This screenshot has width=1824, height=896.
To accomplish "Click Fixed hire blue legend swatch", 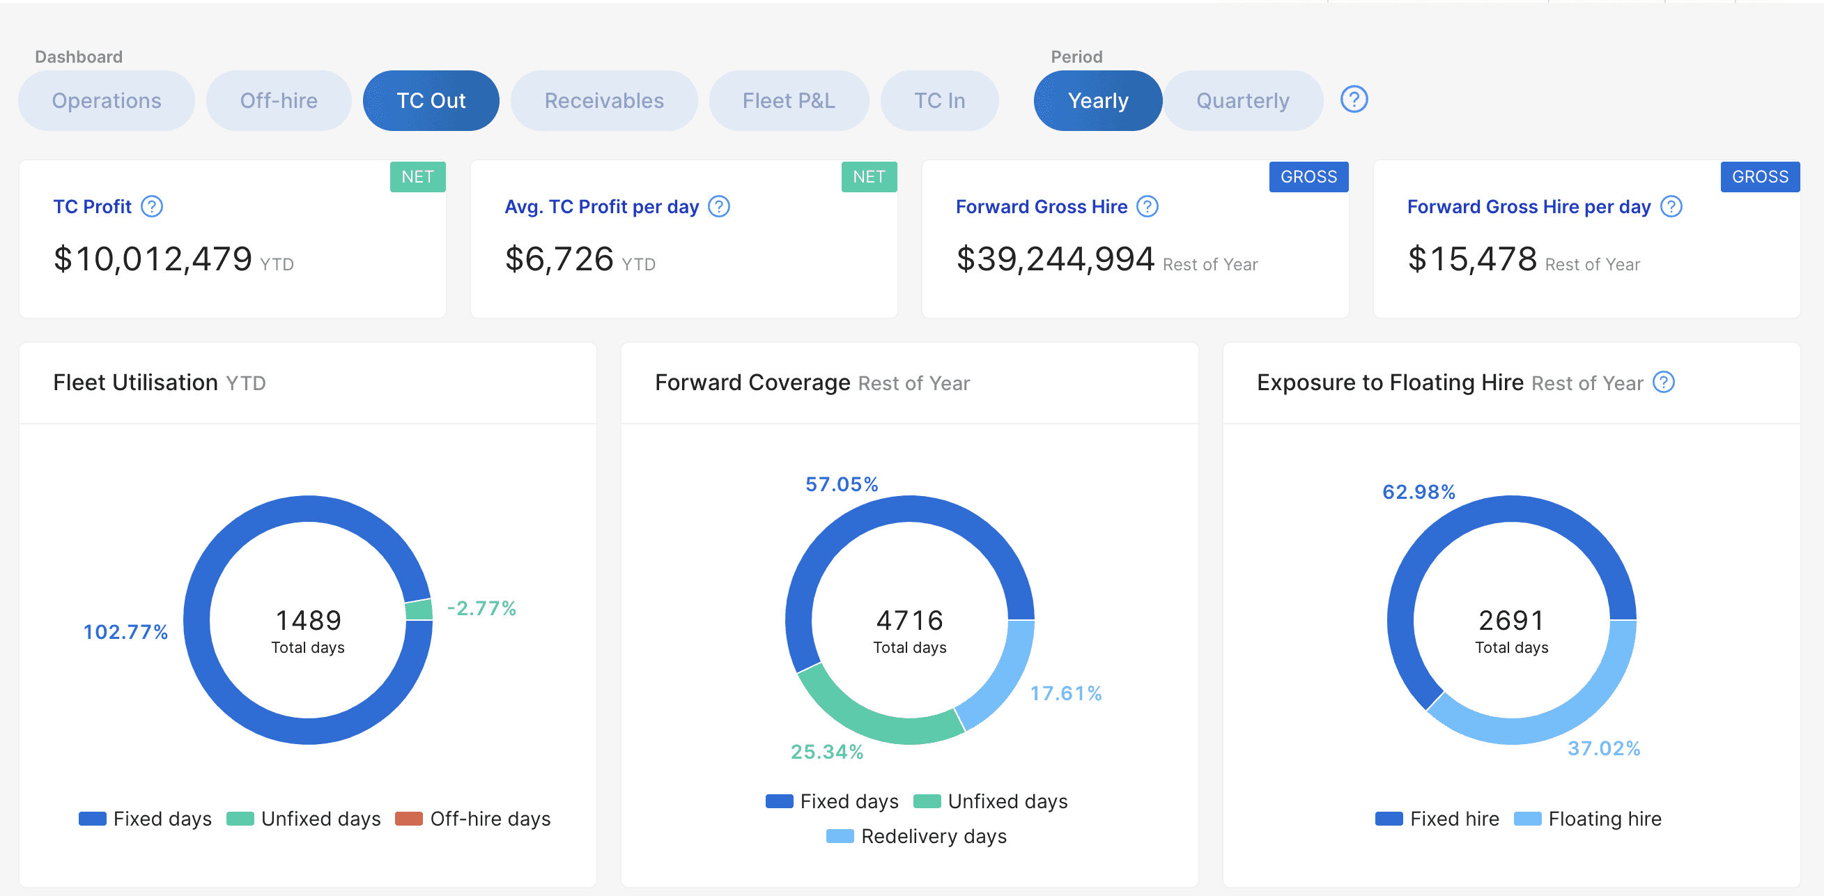I will [1389, 819].
